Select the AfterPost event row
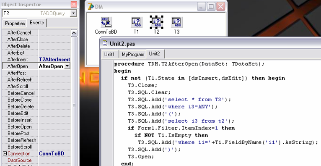Screen dimensions: 321x166 point(36,73)
